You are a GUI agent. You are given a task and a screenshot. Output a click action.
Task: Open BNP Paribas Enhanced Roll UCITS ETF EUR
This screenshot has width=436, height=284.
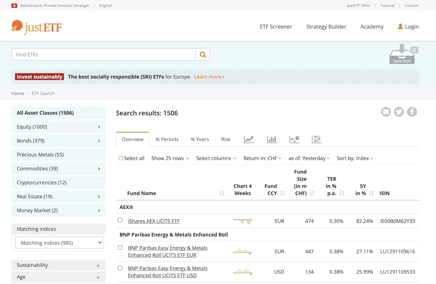(167, 251)
